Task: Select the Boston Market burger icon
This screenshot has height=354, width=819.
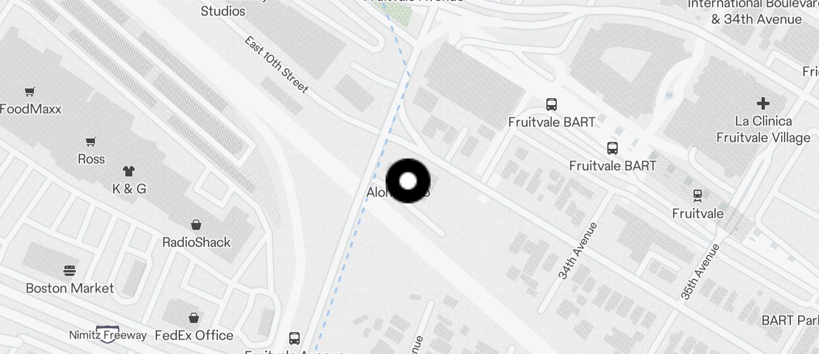Action: pos(70,270)
